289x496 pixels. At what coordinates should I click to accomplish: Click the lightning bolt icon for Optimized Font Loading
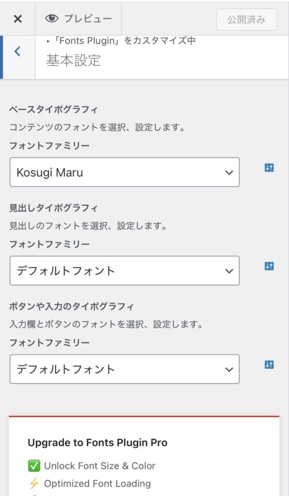tap(34, 484)
